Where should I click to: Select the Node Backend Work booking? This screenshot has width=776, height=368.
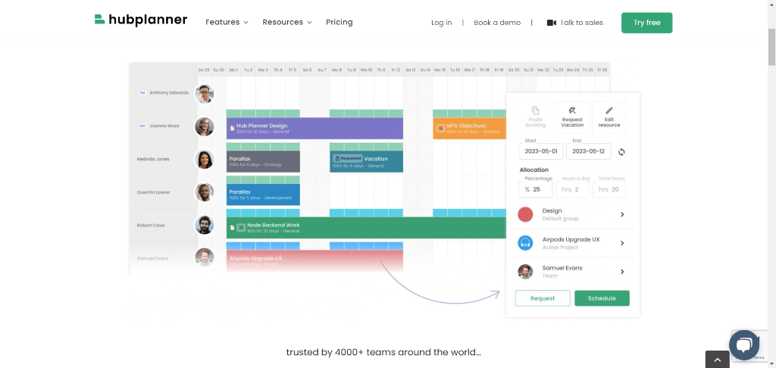tap(366, 227)
